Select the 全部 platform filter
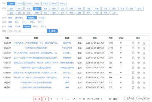 coord(11,4)
